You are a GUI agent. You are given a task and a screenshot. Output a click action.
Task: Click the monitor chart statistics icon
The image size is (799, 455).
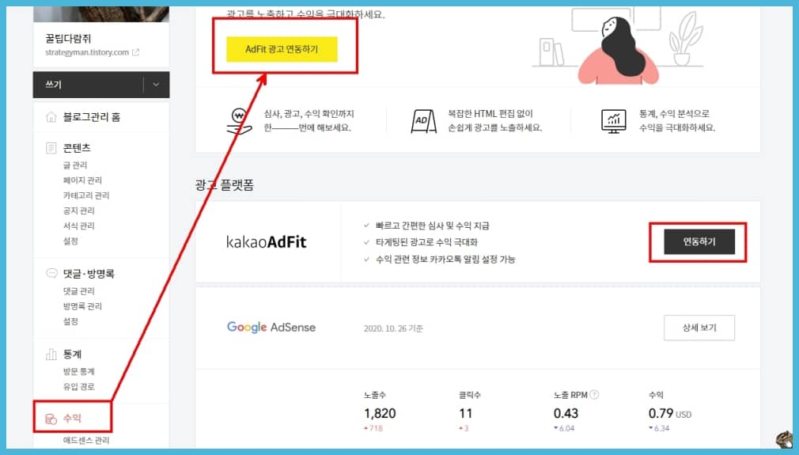[x=614, y=121]
